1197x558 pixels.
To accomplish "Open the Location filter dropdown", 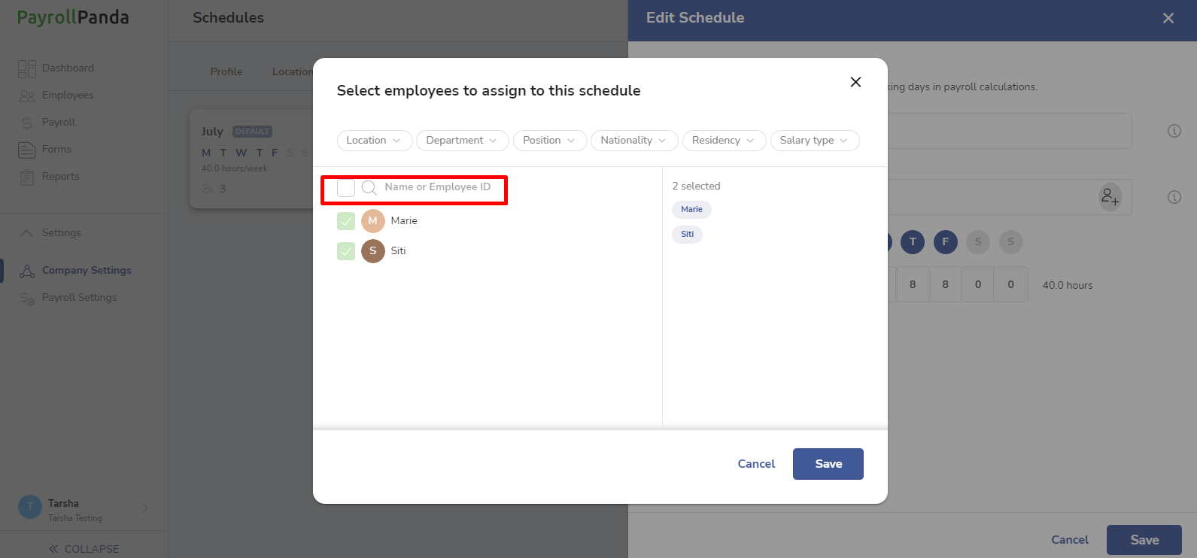I will [375, 141].
